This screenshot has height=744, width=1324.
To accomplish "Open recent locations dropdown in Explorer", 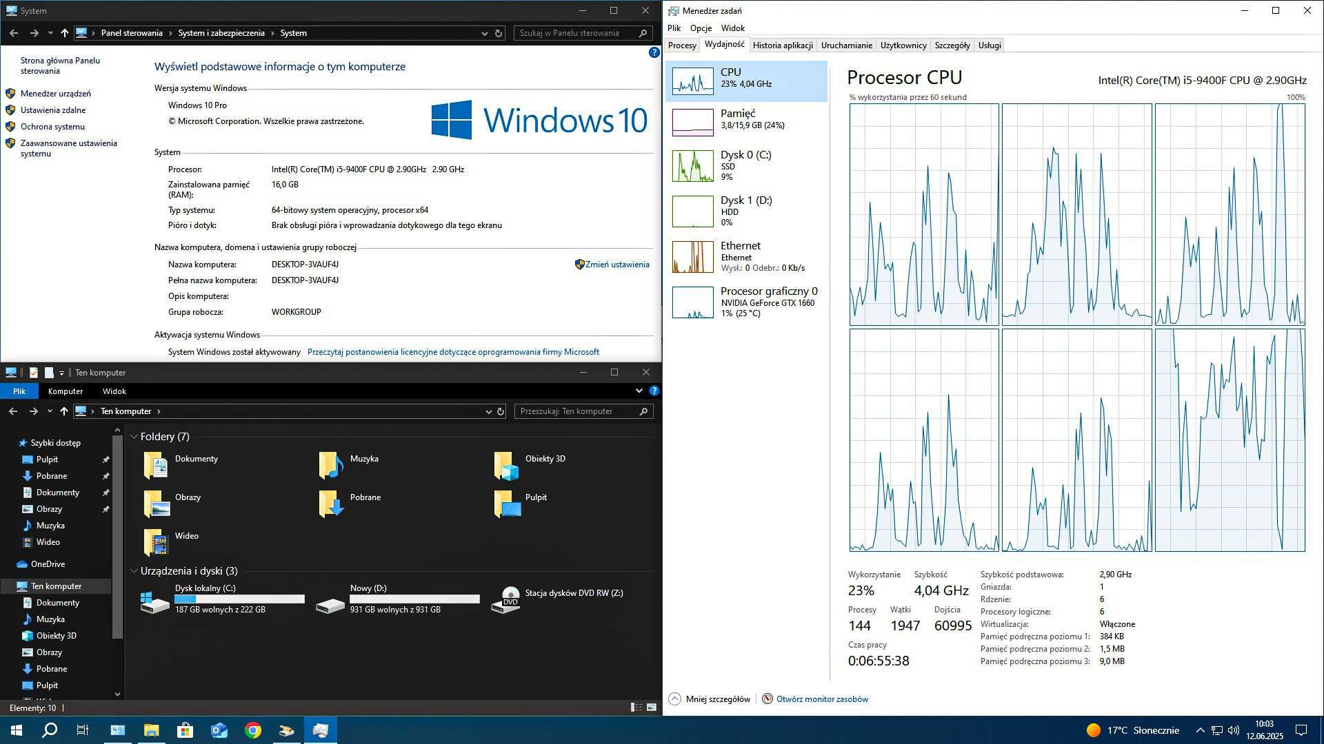I will 50,411.
